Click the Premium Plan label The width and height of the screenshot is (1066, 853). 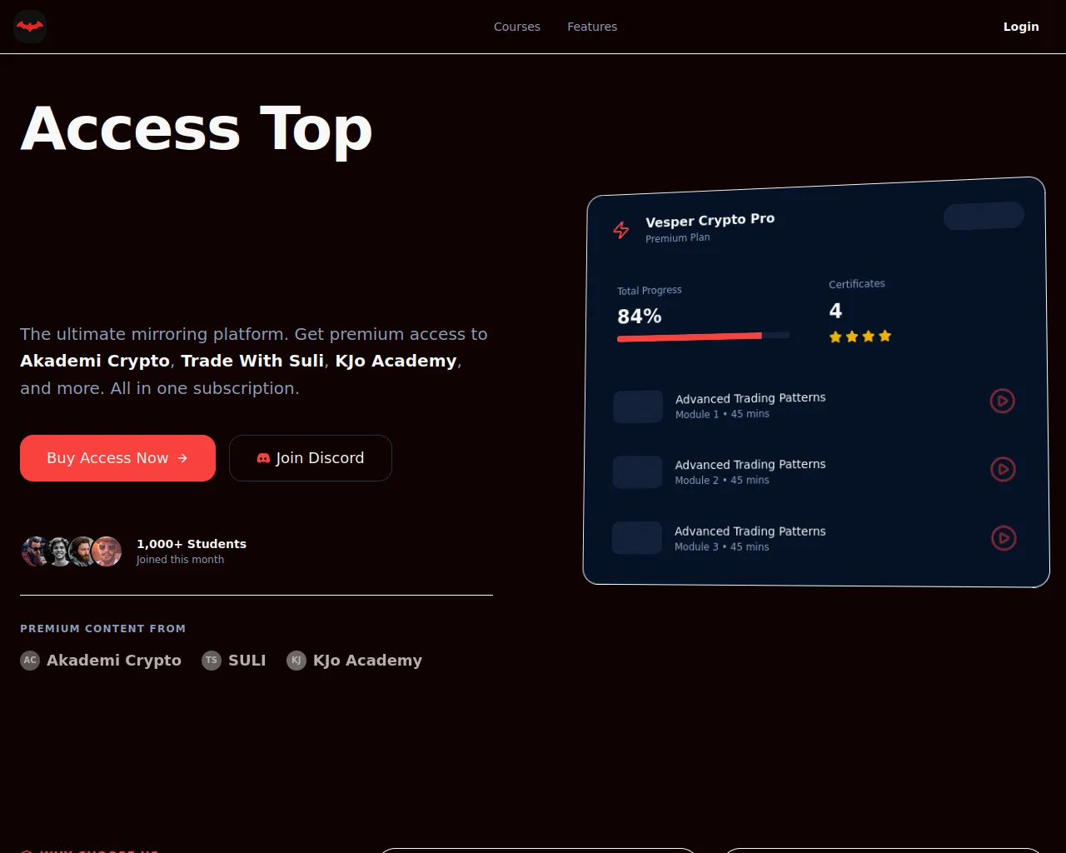pos(678,238)
